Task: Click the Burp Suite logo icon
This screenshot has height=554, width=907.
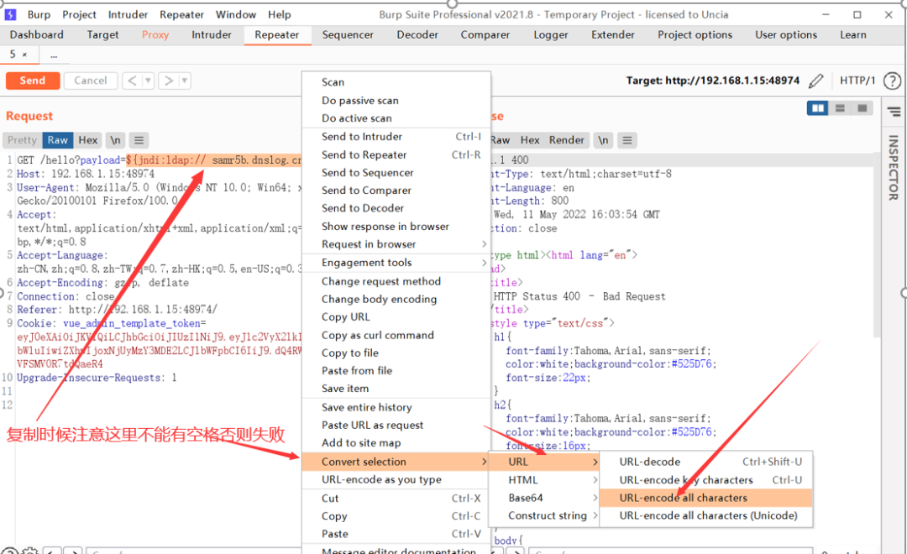Action: point(10,14)
